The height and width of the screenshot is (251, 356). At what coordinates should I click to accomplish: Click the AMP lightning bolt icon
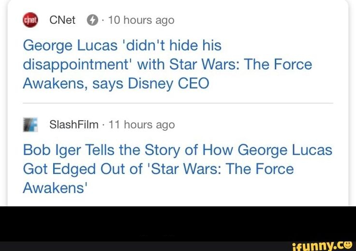pyautogui.click(x=92, y=20)
